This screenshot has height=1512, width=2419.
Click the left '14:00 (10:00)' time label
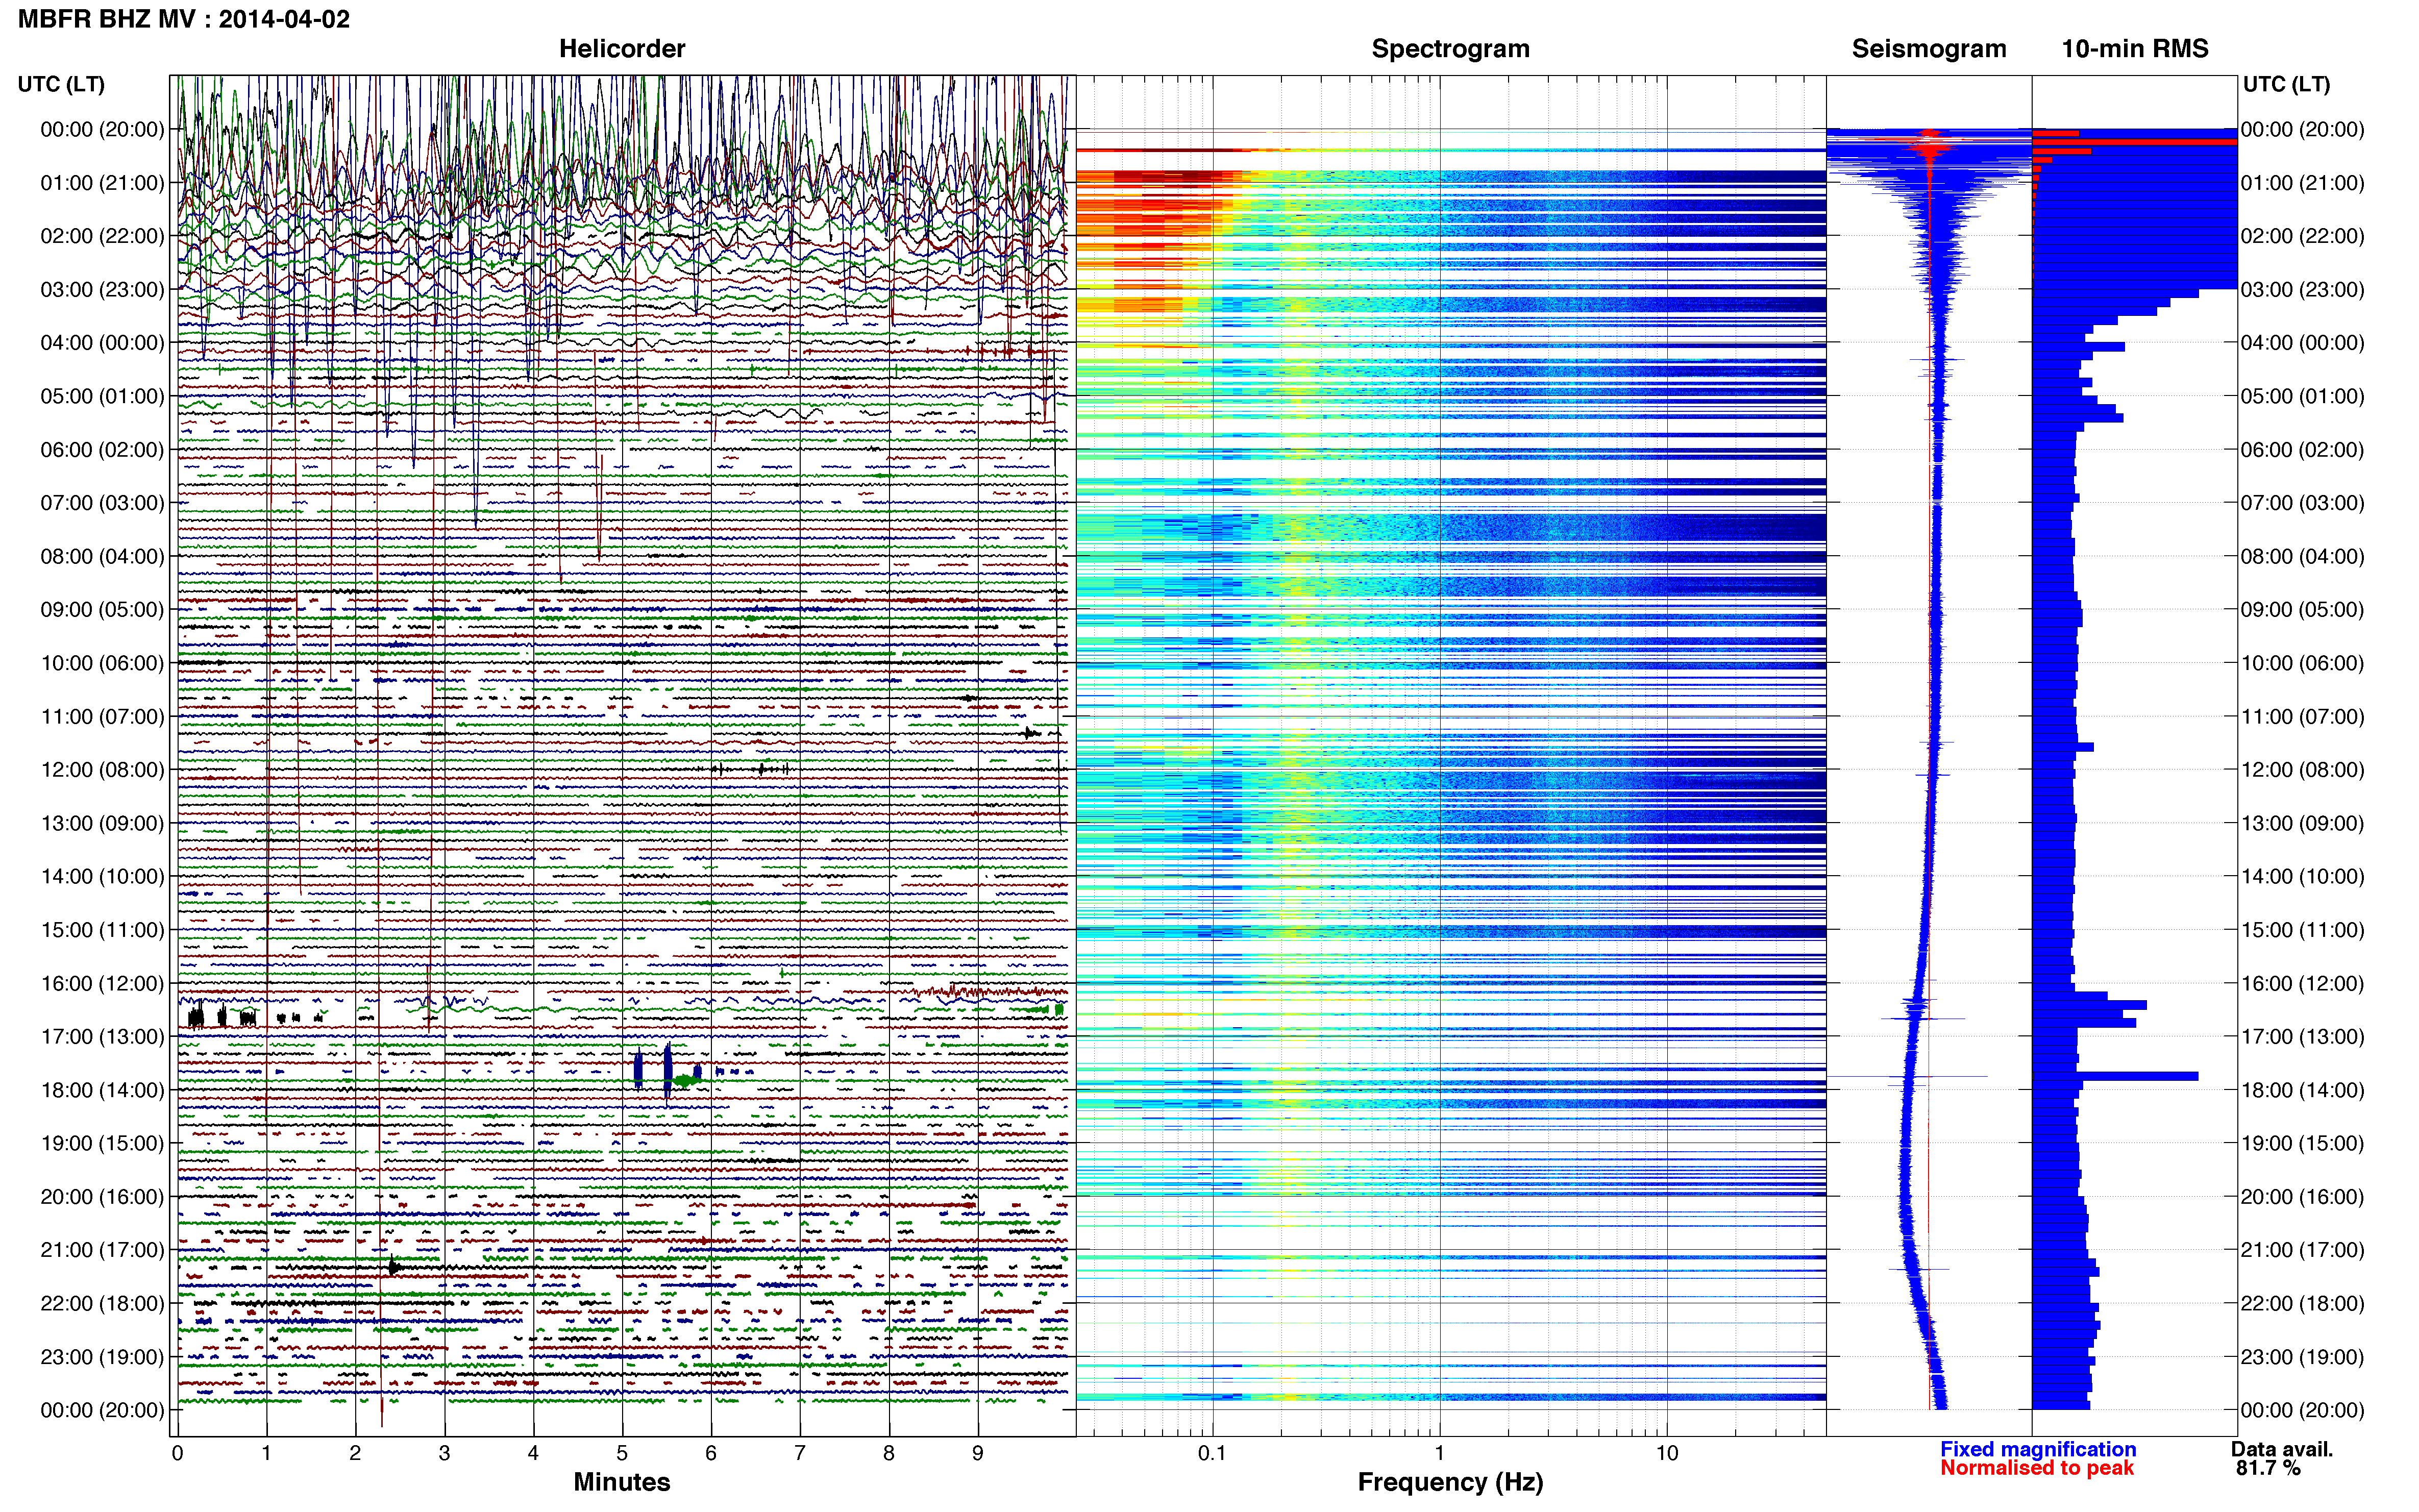pyautogui.click(x=102, y=876)
